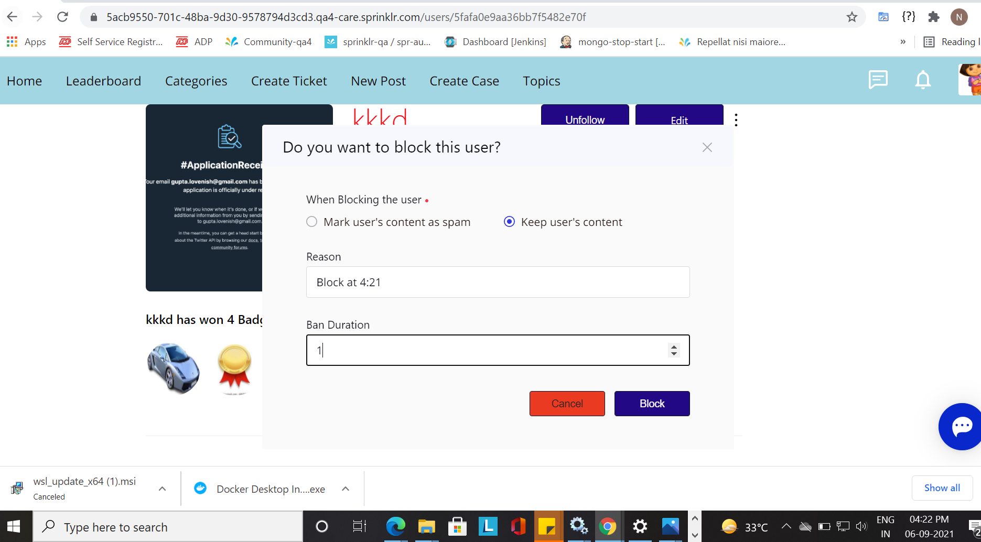
Task: Show hidden system tray icons
Action: pos(786,526)
